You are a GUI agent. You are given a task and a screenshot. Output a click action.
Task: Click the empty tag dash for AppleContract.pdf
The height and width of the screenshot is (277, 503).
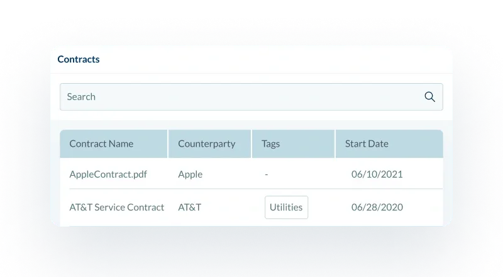[x=266, y=174]
